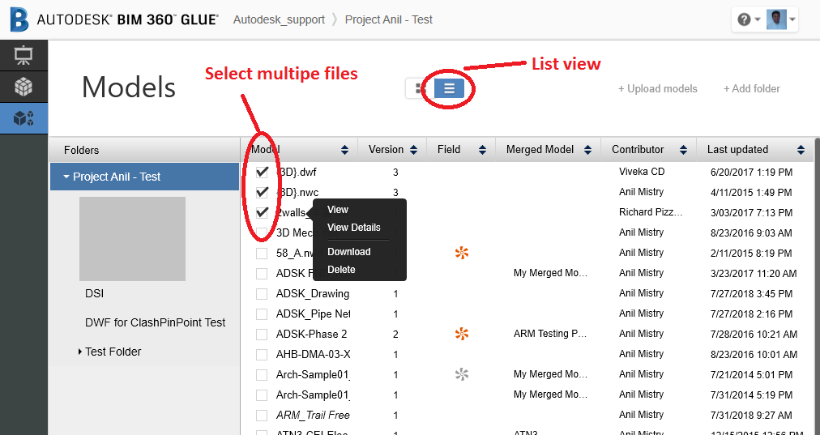Select the Models cubes sidebar icon
The height and width of the screenshot is (435, 820).
tap(23, 118)
